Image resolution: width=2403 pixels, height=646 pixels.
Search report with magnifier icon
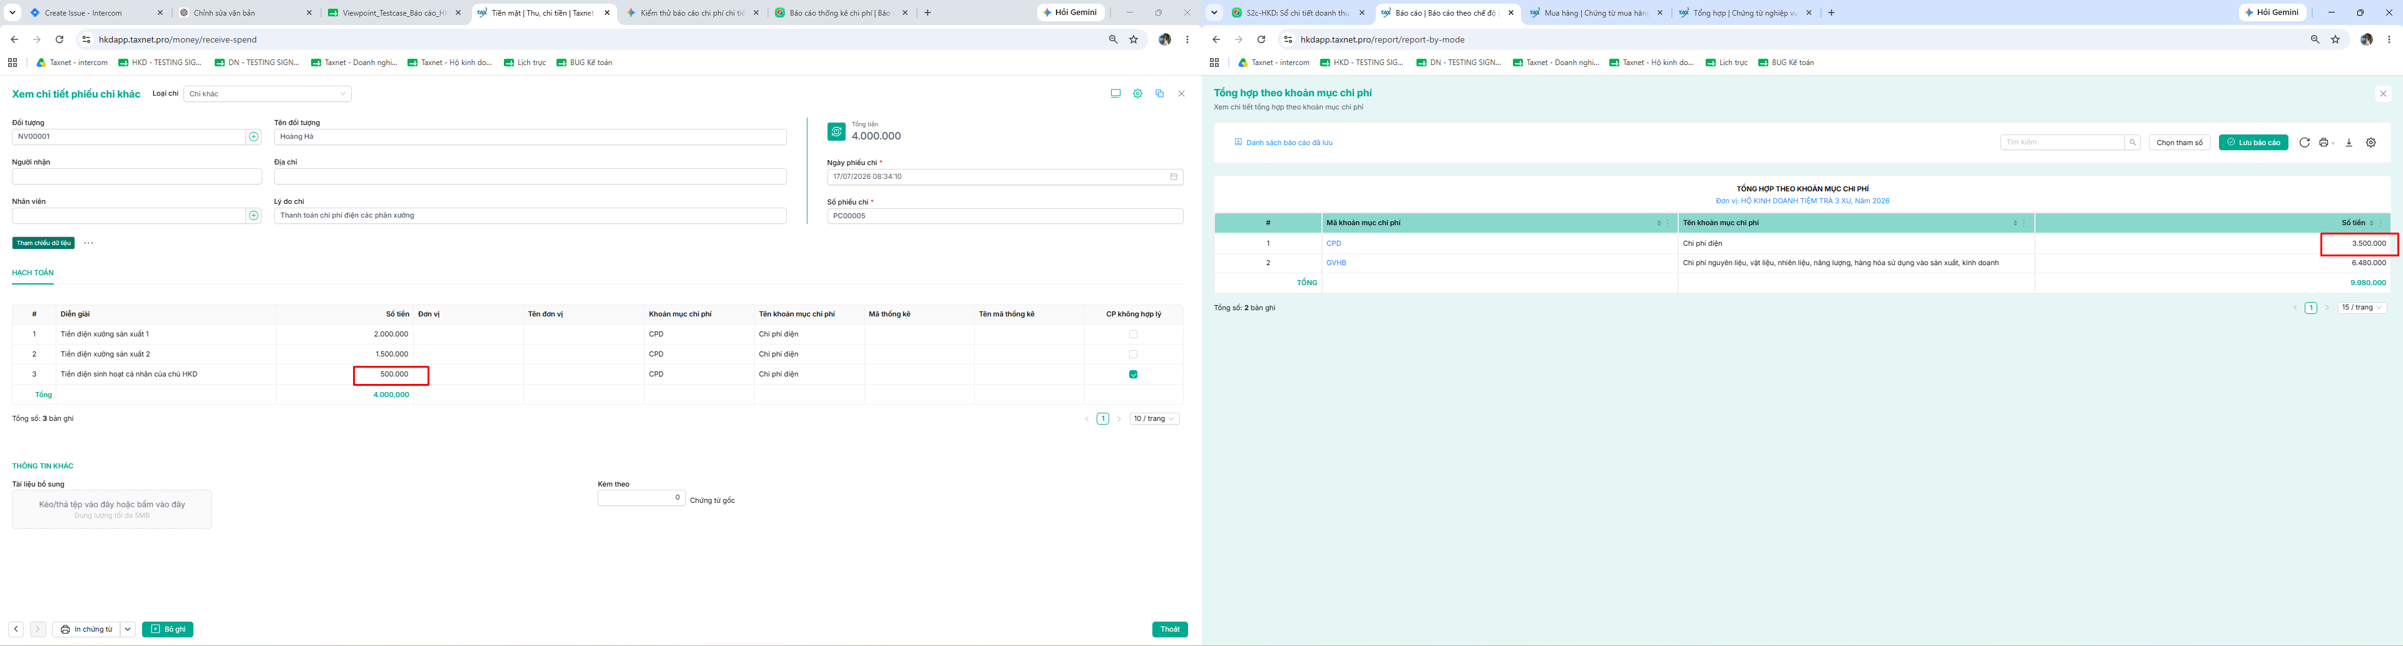pyautogui.click(x=2133, y=143)
